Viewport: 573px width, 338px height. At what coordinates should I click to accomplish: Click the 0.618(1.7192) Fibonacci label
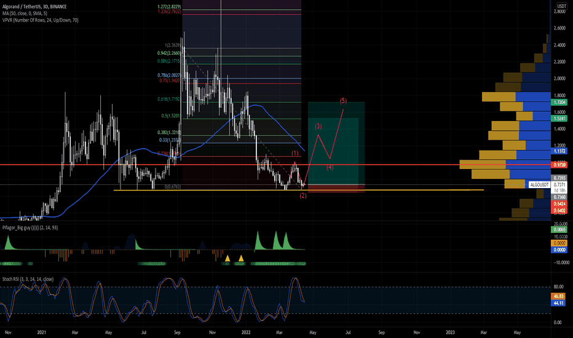tap(169, 99)
